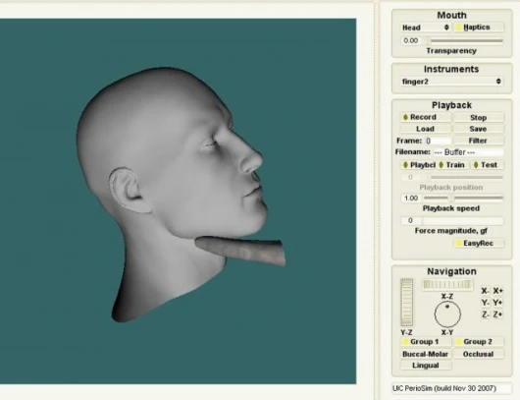The image size is (520, 400).
Task: Click the Save button
Action: tap(479, 129)
